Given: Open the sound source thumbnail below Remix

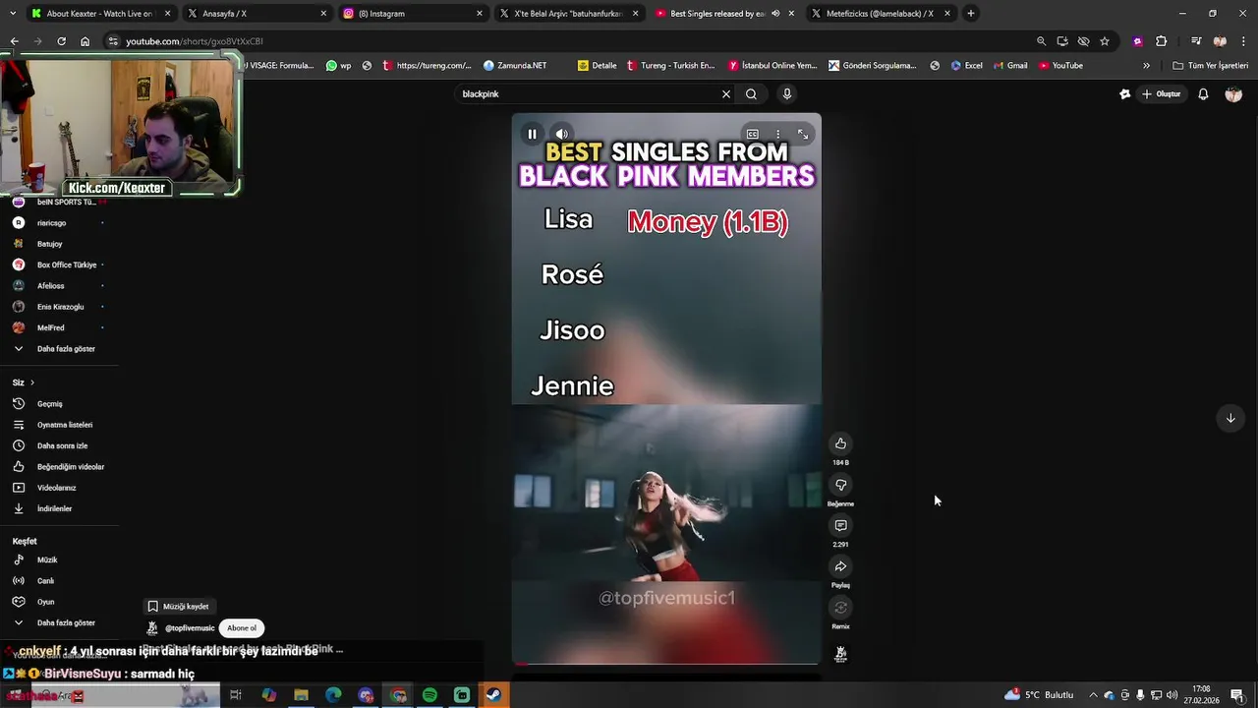Looking at the screenshot, I should coord(840,654).
